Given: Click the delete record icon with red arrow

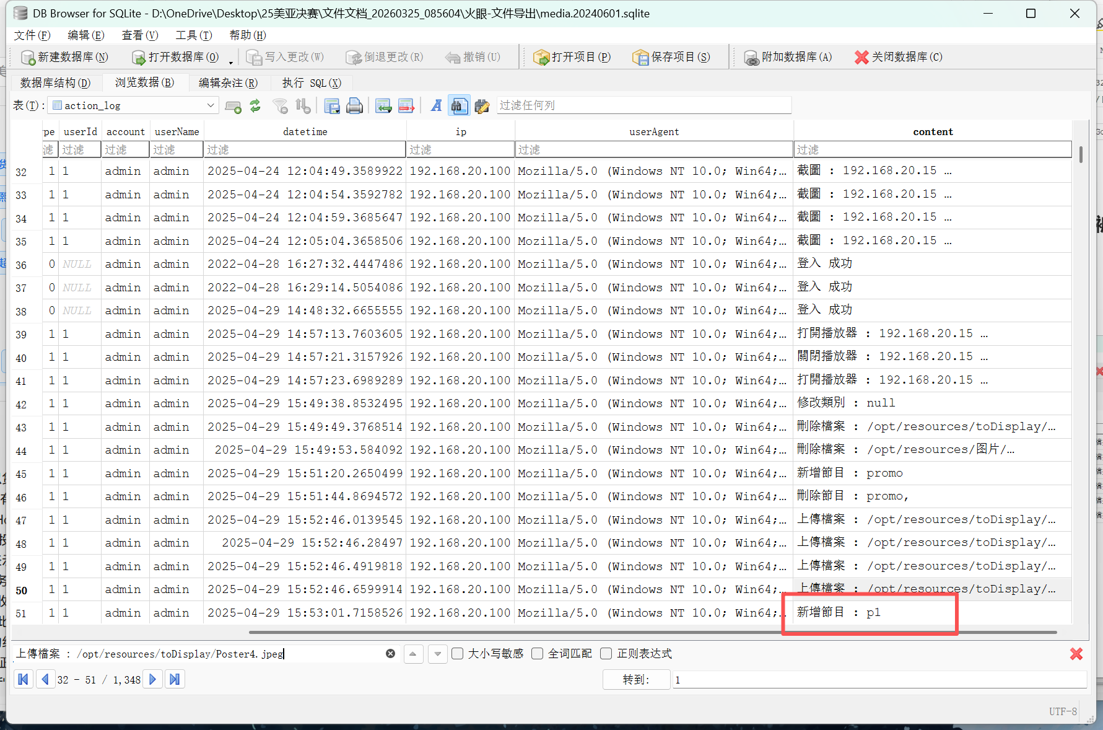Looking at the screenshot, I should [x=406, y=106].
